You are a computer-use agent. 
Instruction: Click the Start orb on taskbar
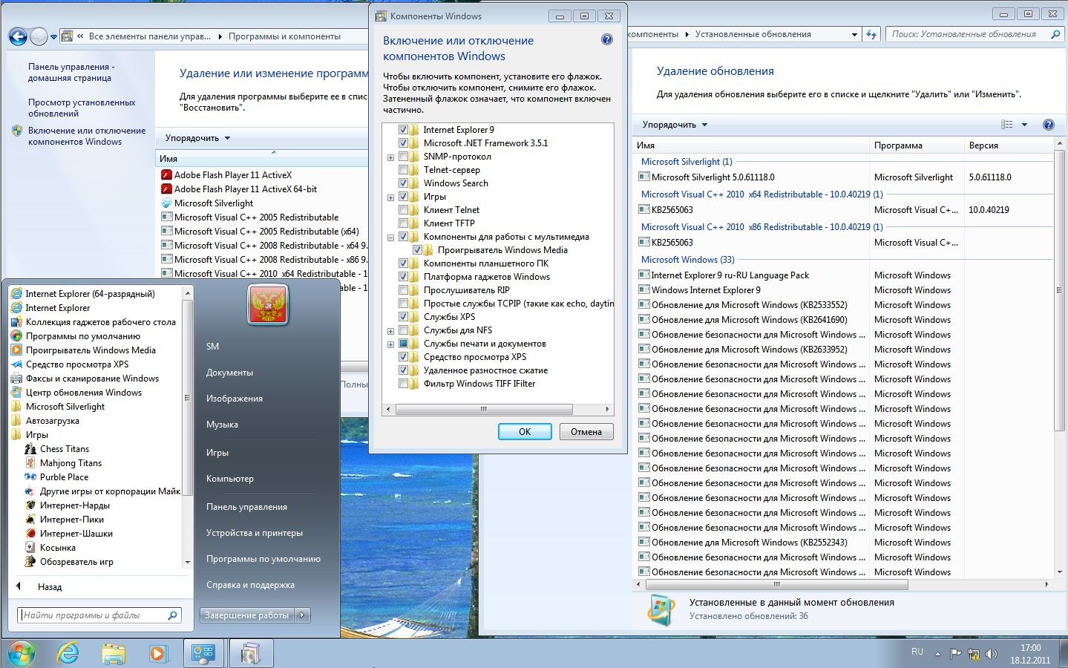[21, 653]
